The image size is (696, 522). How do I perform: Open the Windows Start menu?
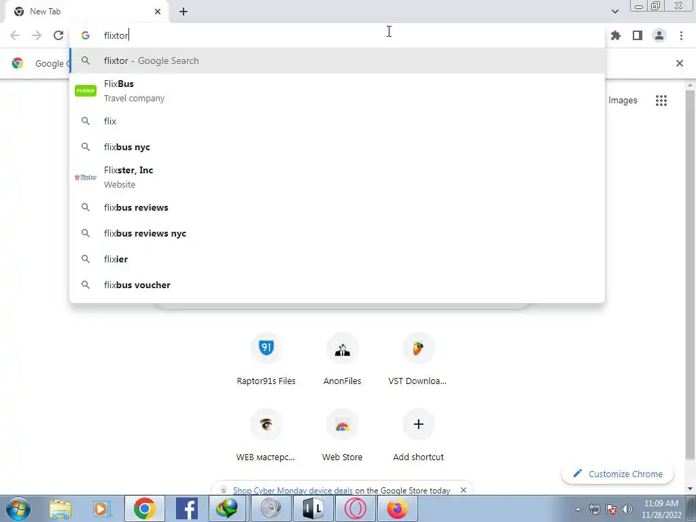18,508
